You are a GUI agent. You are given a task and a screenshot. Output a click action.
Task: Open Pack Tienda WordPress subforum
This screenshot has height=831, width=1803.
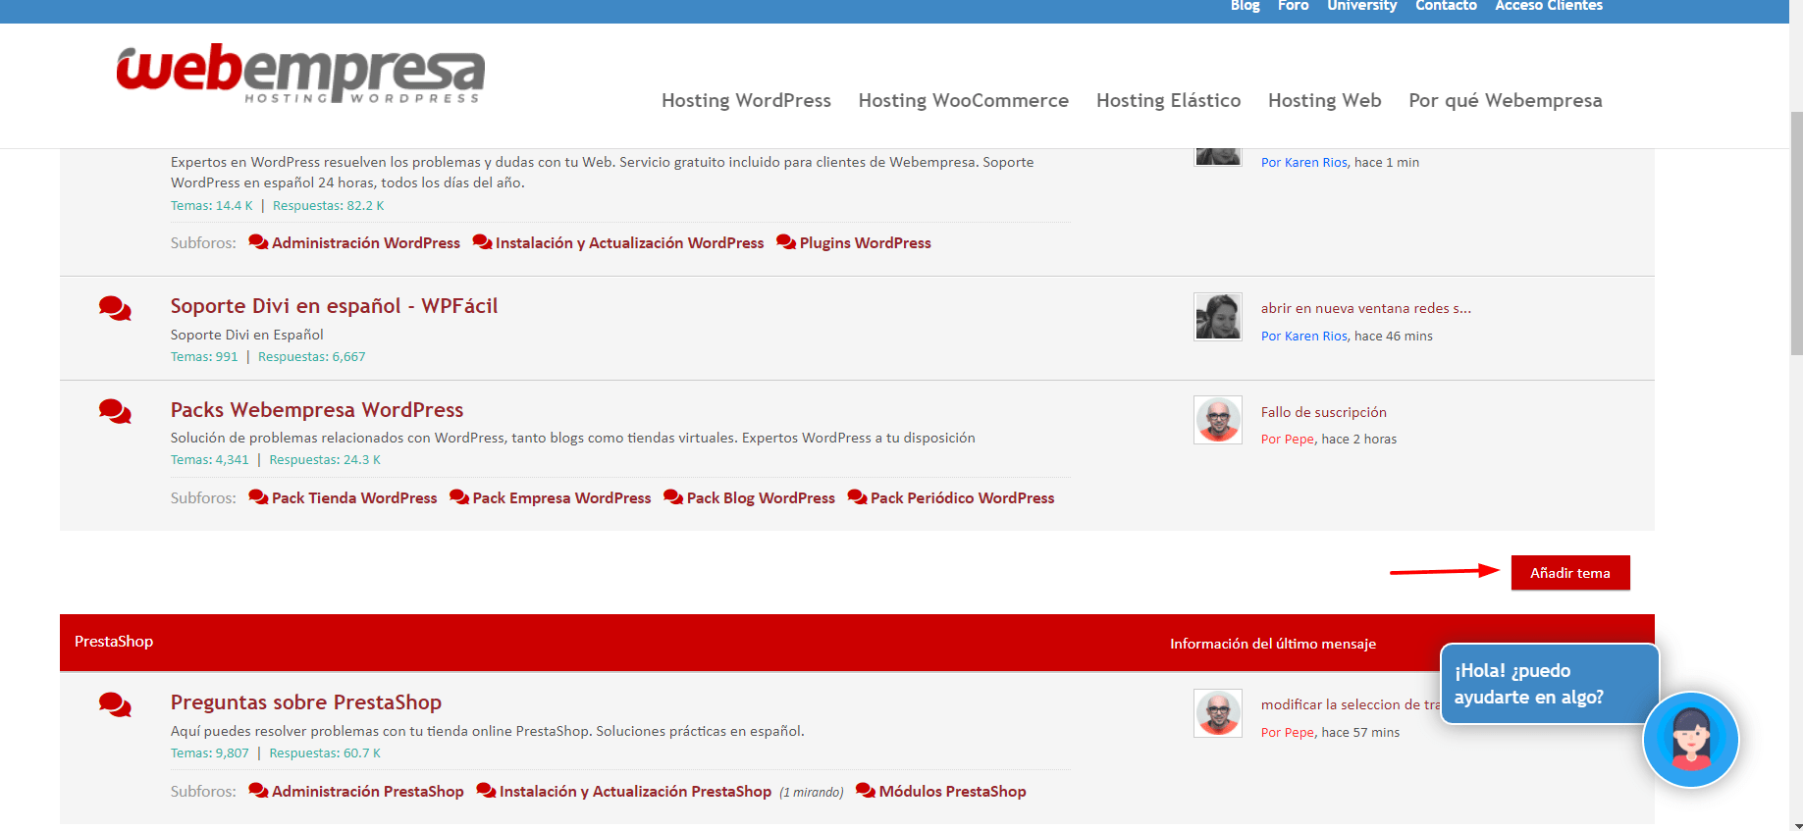click(354, 498)
